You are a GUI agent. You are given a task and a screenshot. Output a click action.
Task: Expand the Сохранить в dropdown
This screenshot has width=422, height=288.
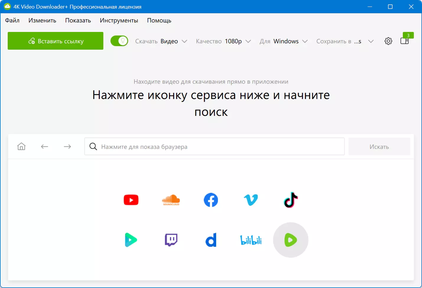point(345,41)
